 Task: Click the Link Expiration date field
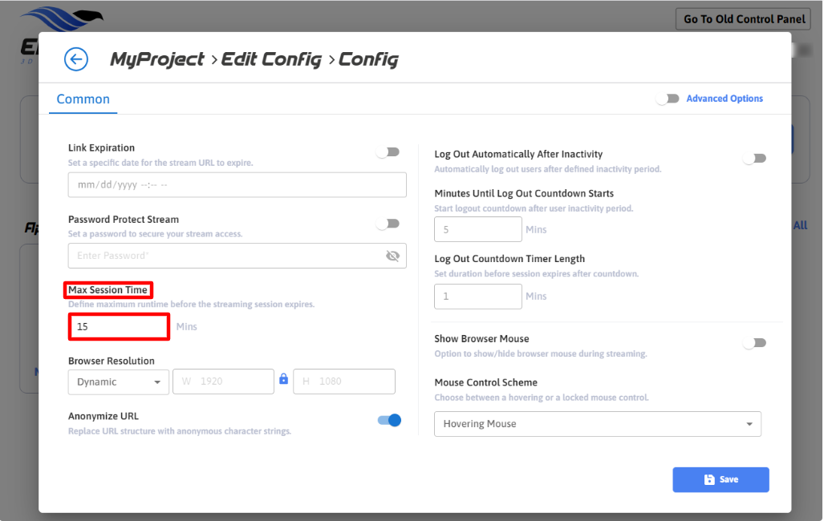click(237, 185)
